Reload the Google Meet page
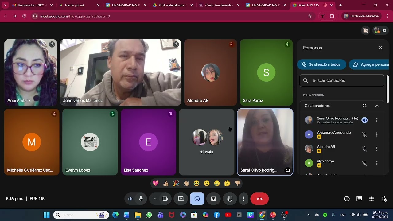Screen dimensions: 393x221 click(x=24, y=16)
